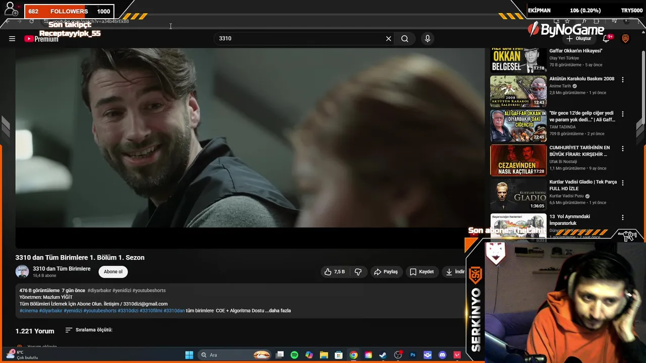This screenshot has width=646, height=363.
Task: Open Steam from taskbar
Action: [x=383, y=355]
